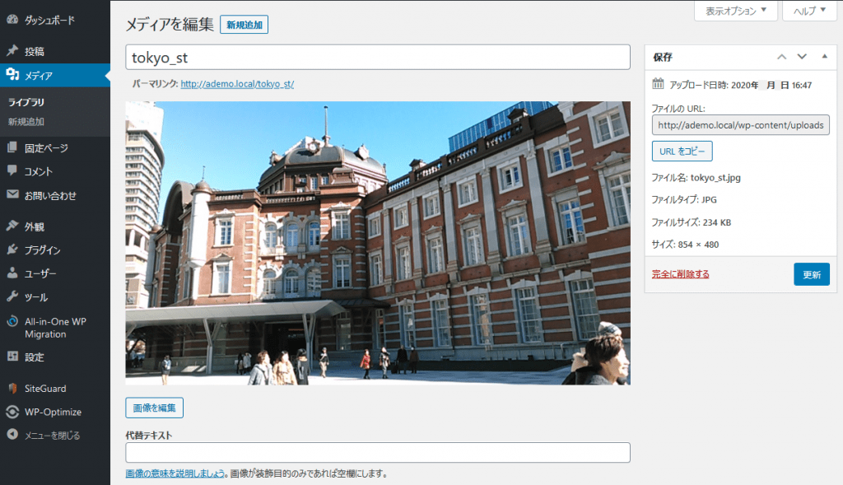This screenshot has width=843, height=485.
Task: Focus the title field containing tokyo_st
Action: pos(378,57)
